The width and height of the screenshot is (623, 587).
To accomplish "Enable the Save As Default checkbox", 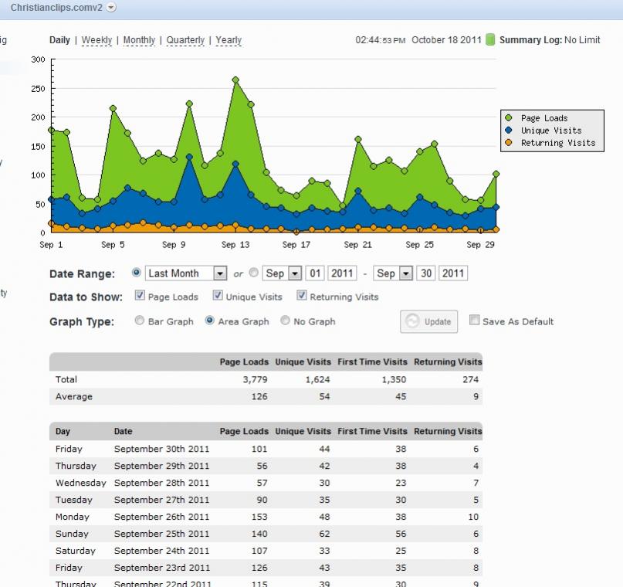I will tap(474, 321).
